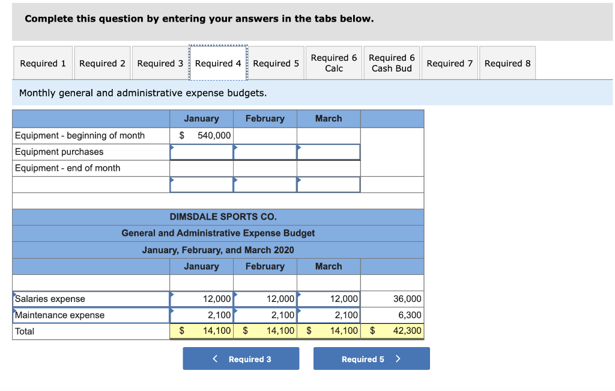Click the March Equipment purchases input
This screenshot has height=391, width=615.
(x=329, y=152)
